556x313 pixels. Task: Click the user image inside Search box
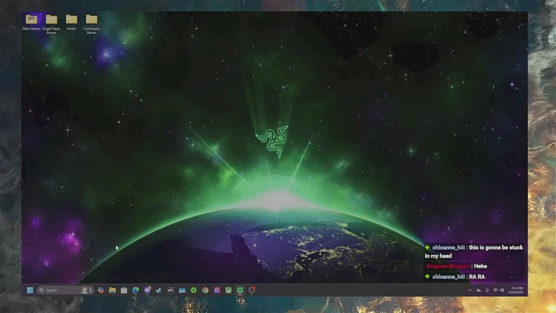coord(86,290)
